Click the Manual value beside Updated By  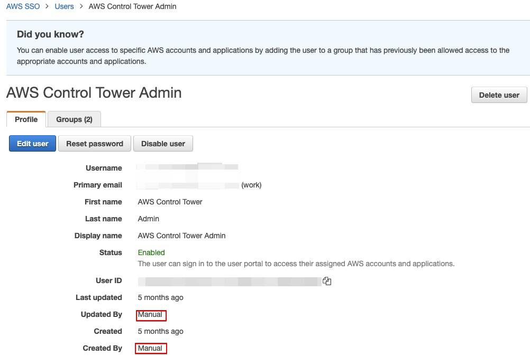(150, 315)
